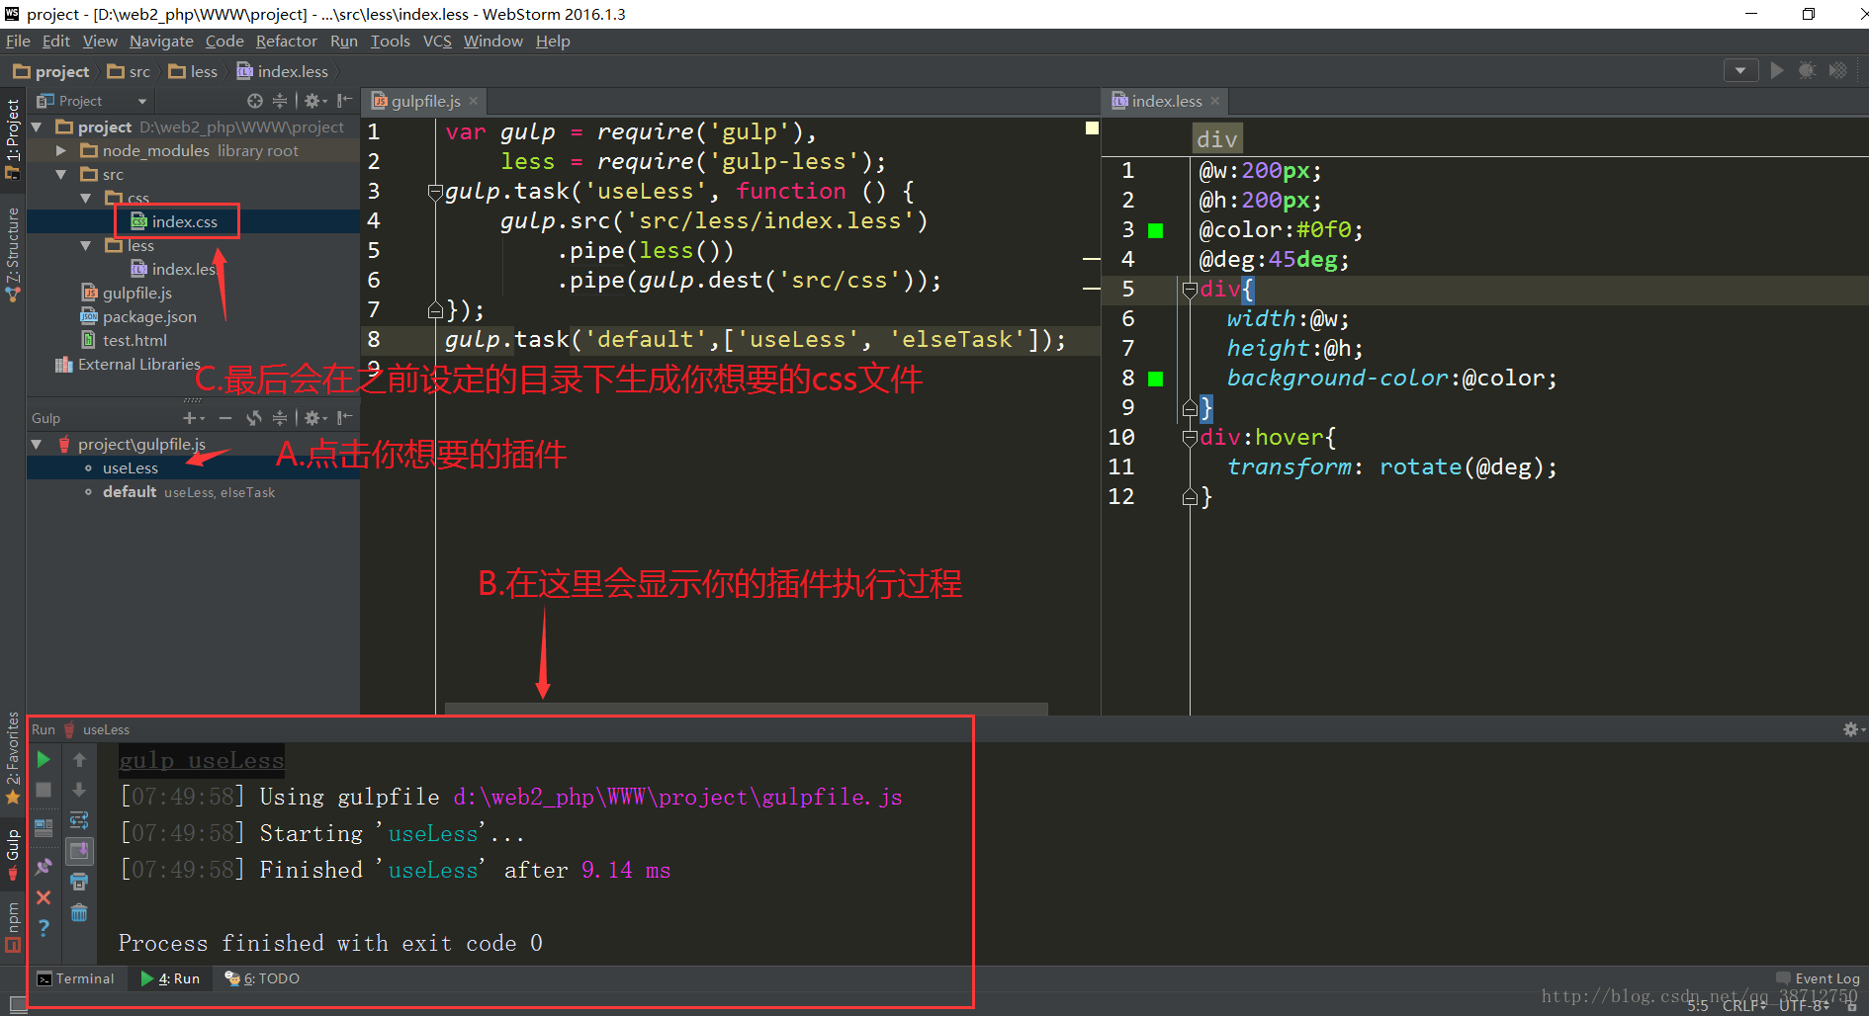Collapse the css folder
1869x1016 pixels.
pos(86,198)
